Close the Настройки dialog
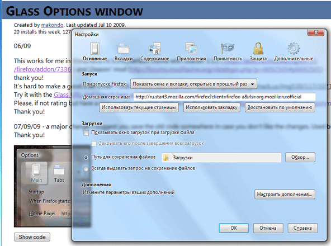Image resolution: width=331 pixels, height=246 pixels. [316, 32]
